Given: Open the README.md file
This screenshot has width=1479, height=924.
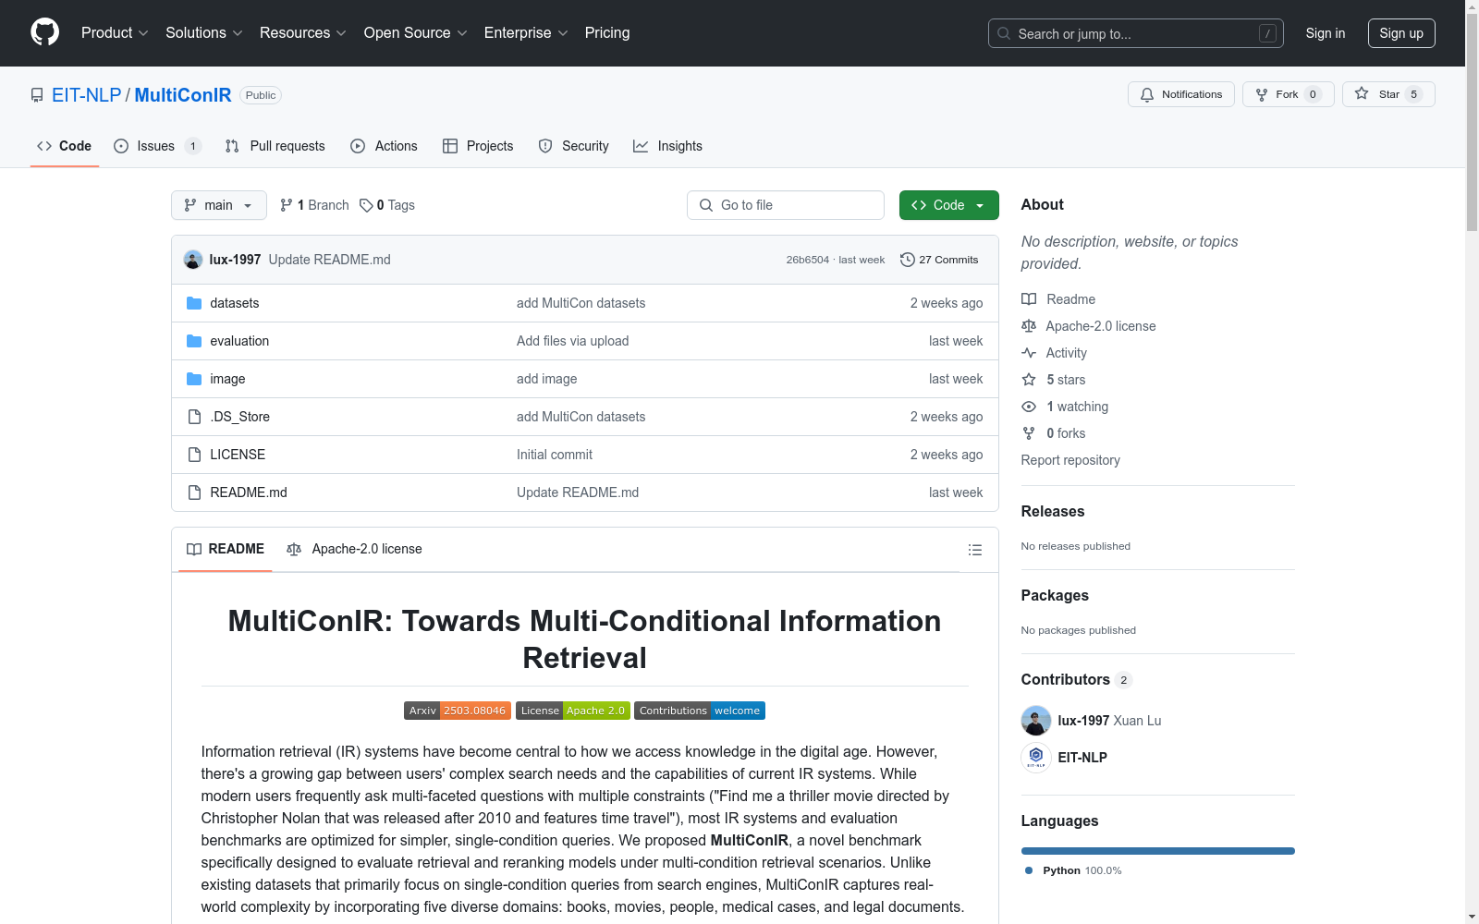Looking at the screenshot, I should [249, 492].
